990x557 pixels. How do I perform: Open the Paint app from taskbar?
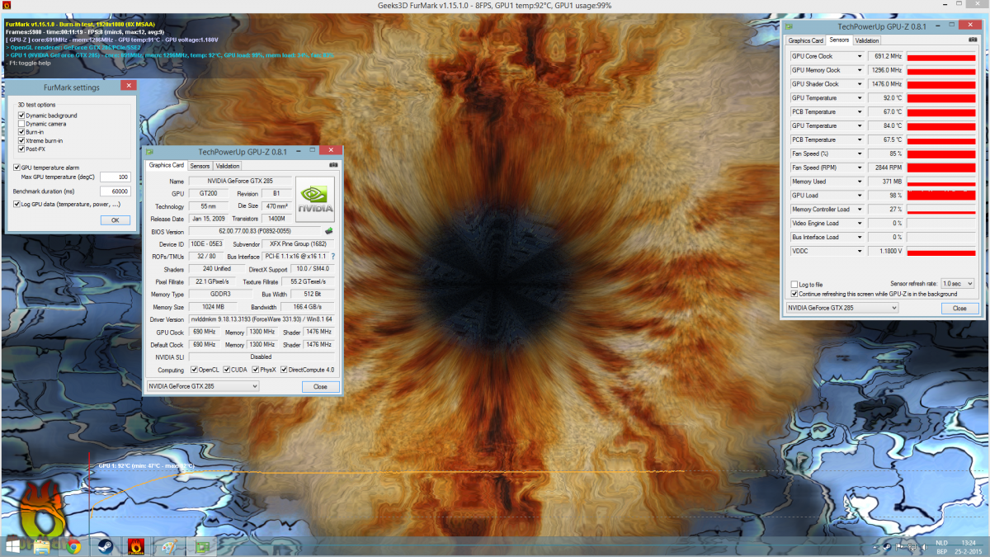(x=167, y=546)
